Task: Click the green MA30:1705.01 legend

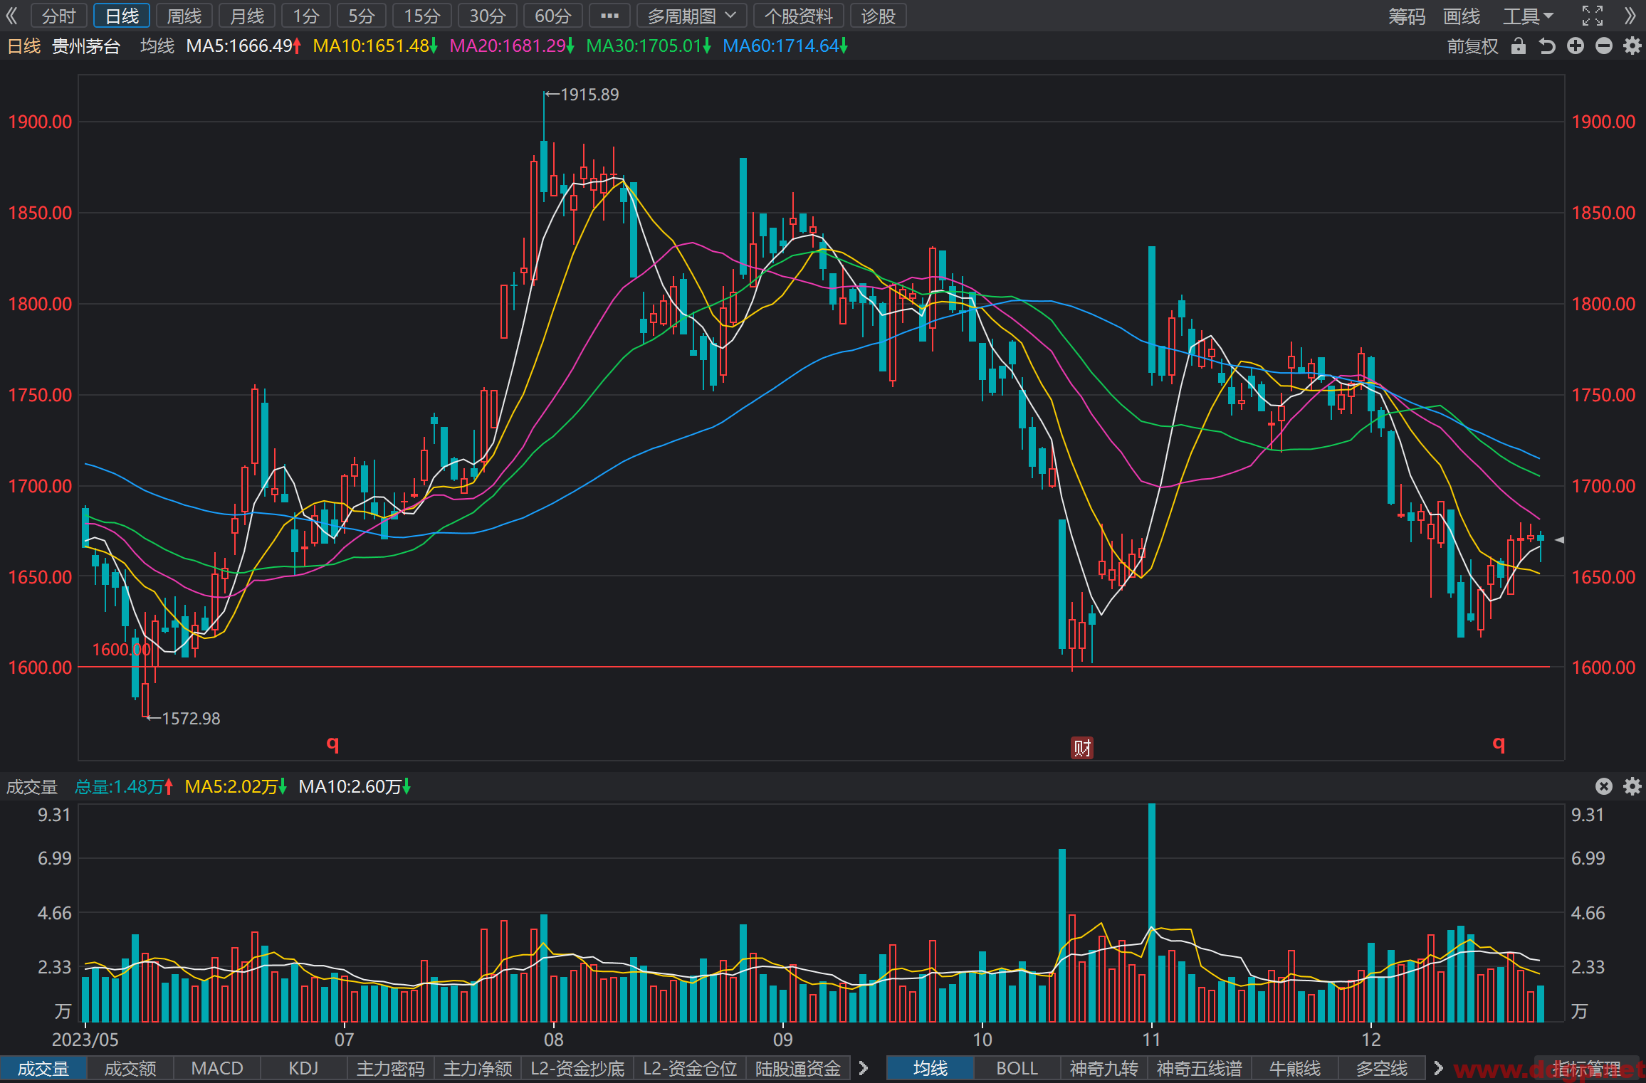Action: [649, 46]
